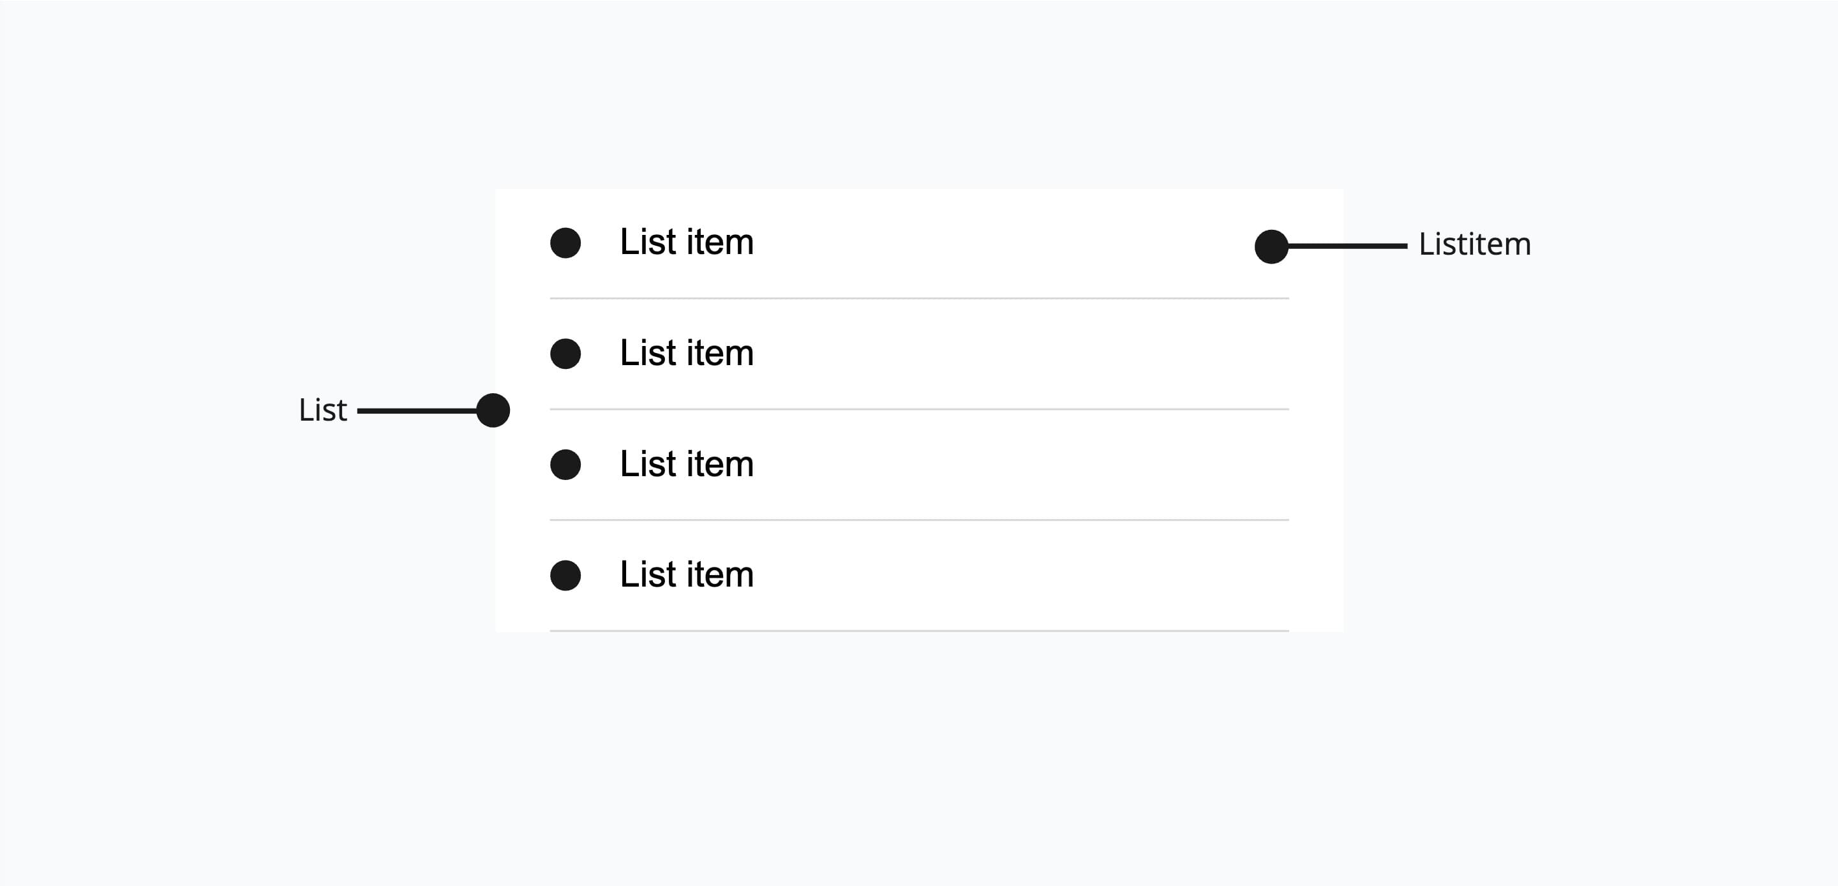Click the List label text
The width and height of the screenshot is (1838, 886).
(x=323, y=409)
